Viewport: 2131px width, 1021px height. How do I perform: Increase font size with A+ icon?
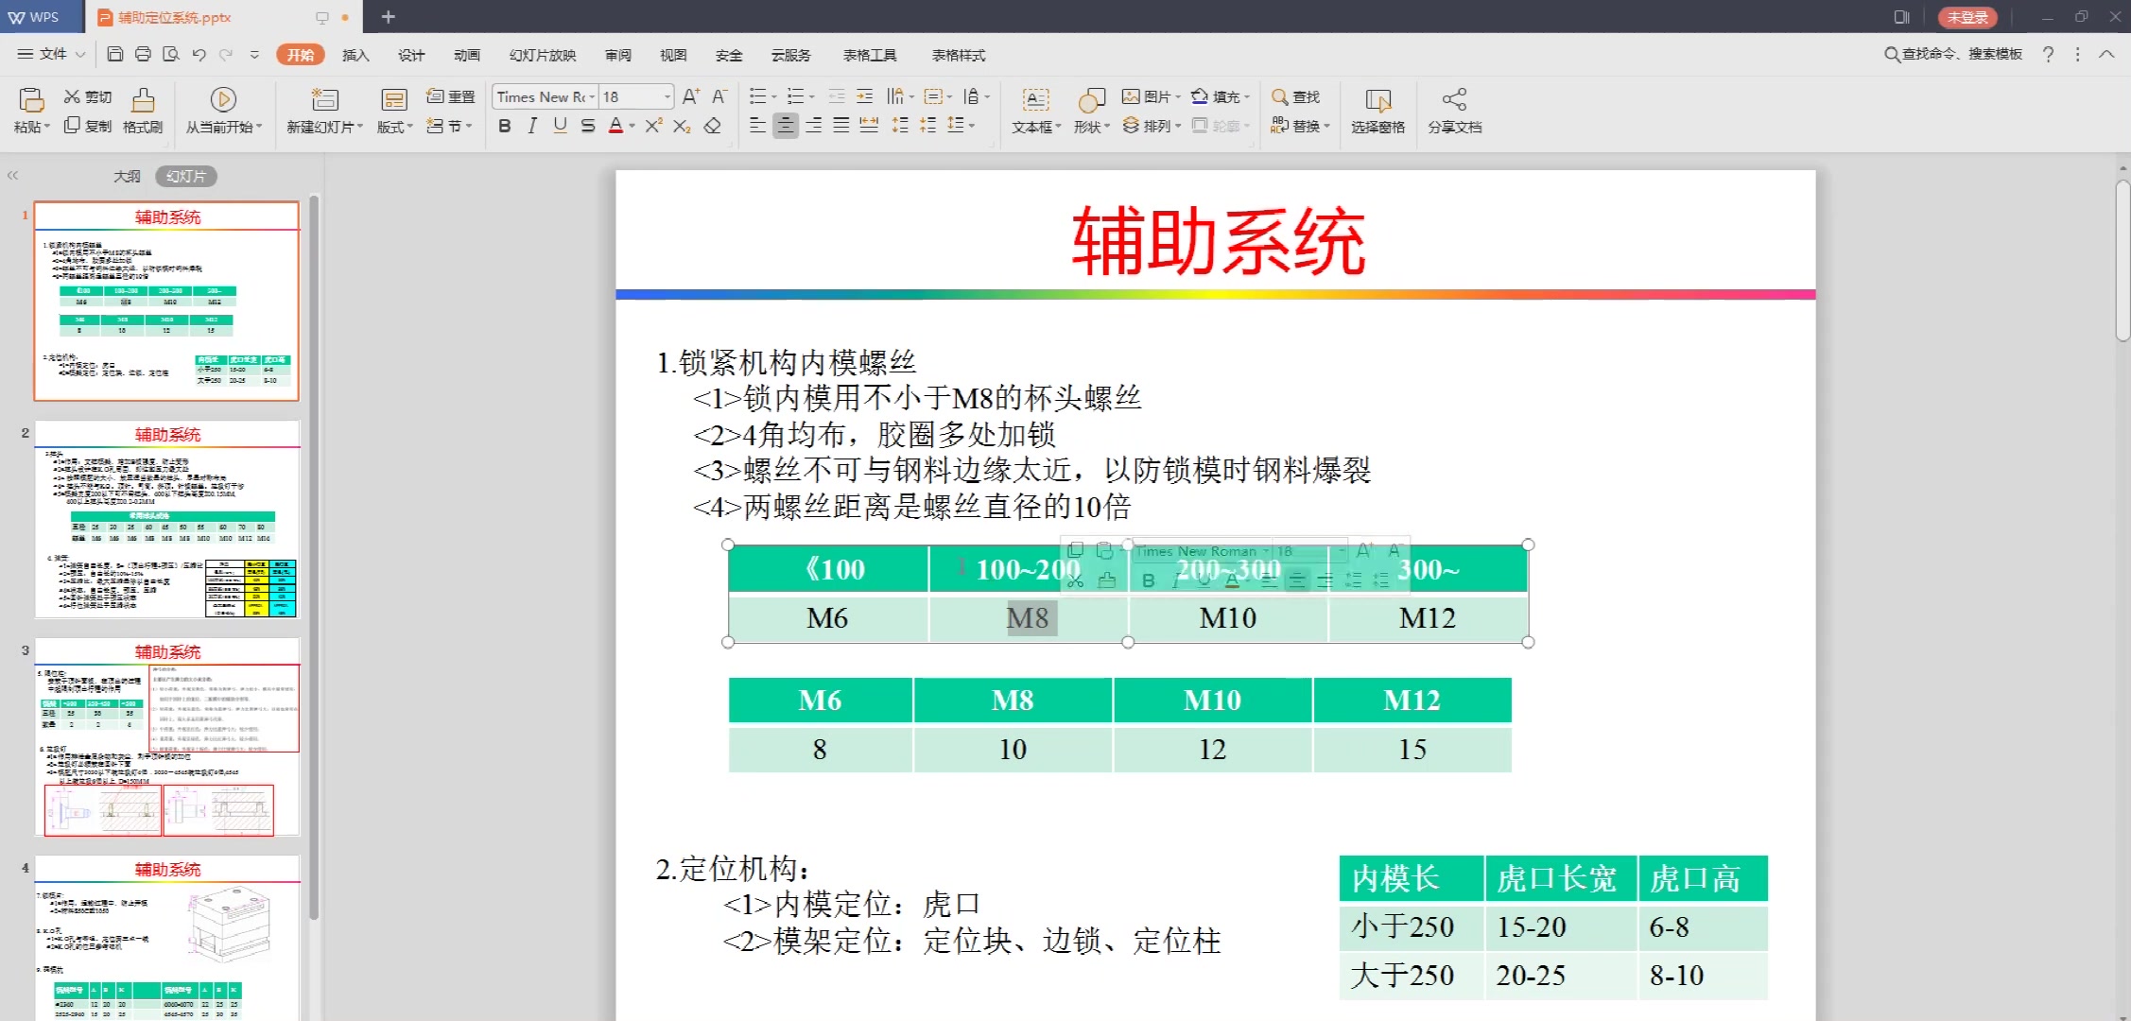pyautogui.click(x=691, y=96)
